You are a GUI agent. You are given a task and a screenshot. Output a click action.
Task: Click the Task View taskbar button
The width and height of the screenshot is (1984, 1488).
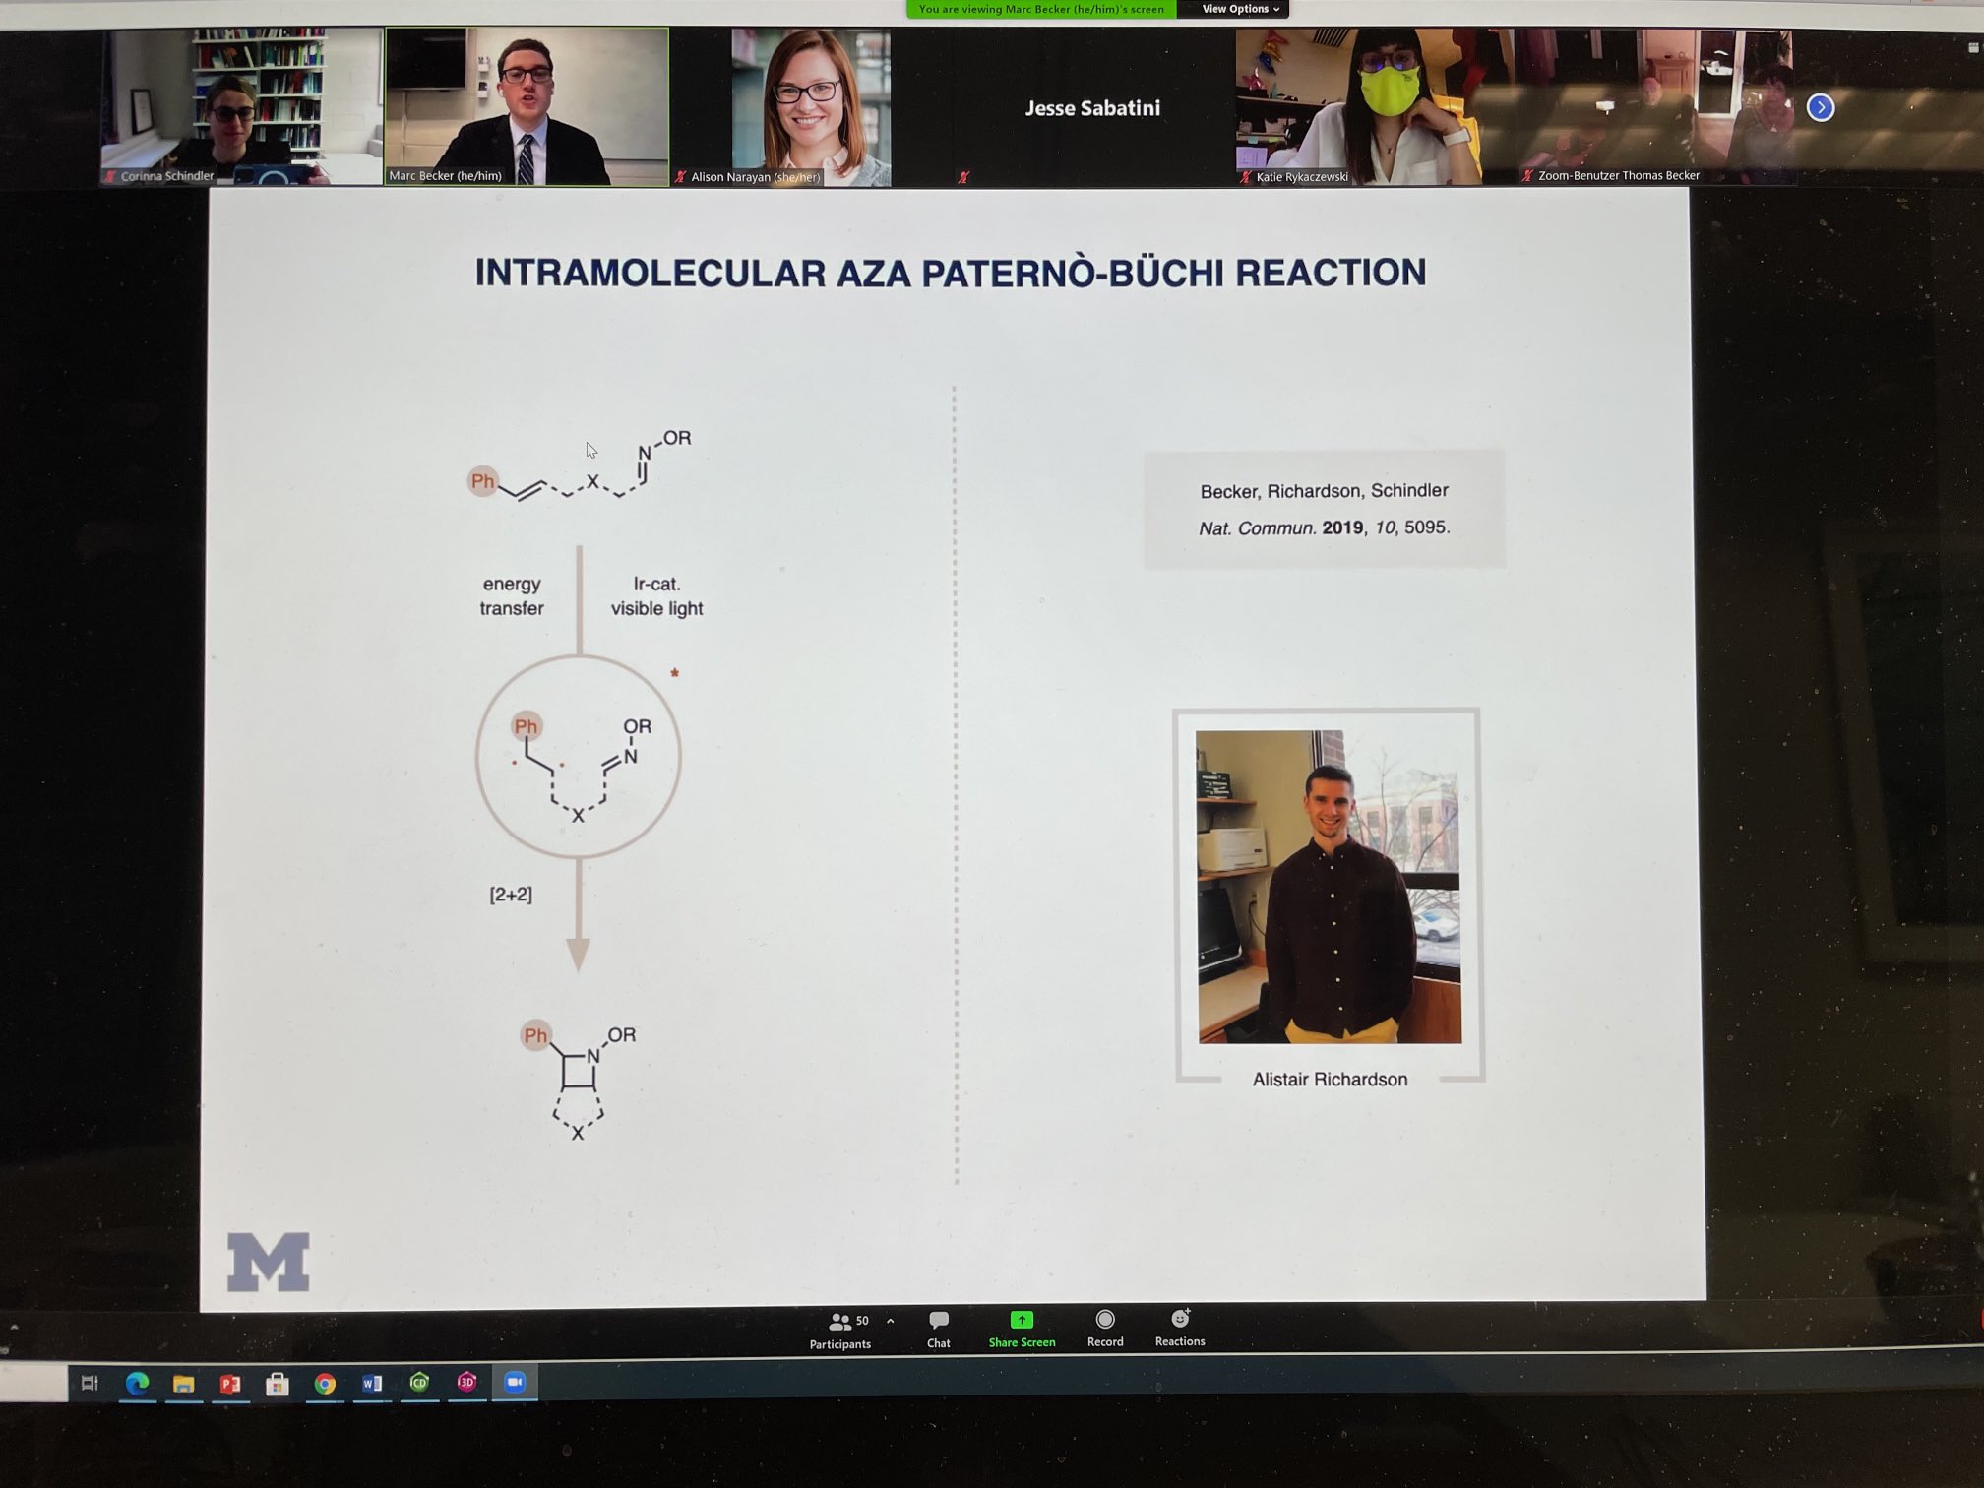tap(90, 1383)
